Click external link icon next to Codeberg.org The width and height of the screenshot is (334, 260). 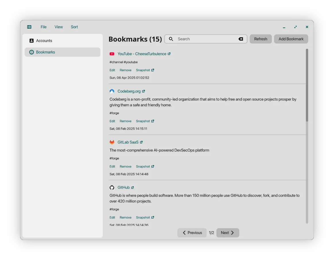pos(143,91)
